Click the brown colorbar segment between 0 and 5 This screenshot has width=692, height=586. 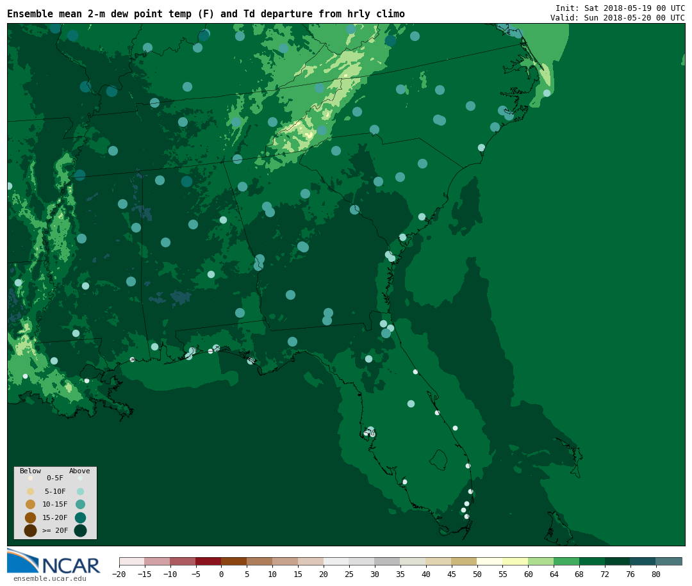[x=235, y=561]
